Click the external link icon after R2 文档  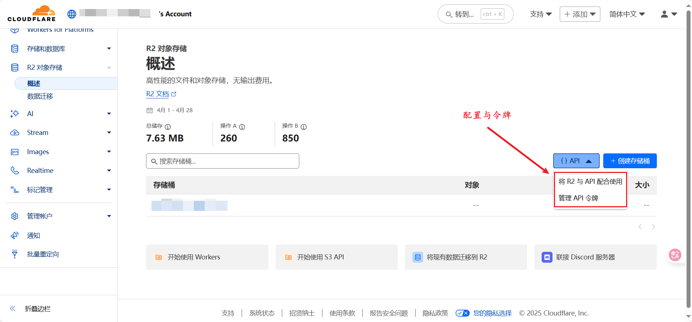[174, 94]
